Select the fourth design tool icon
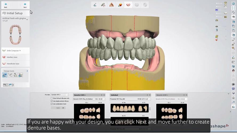Viewport: 237px width, 133px height. (21, 75)
